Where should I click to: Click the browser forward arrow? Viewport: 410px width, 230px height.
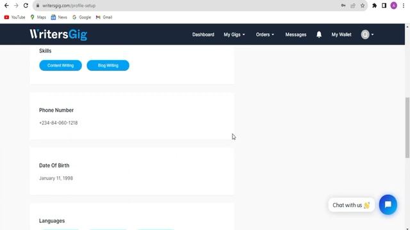[16, 6]
